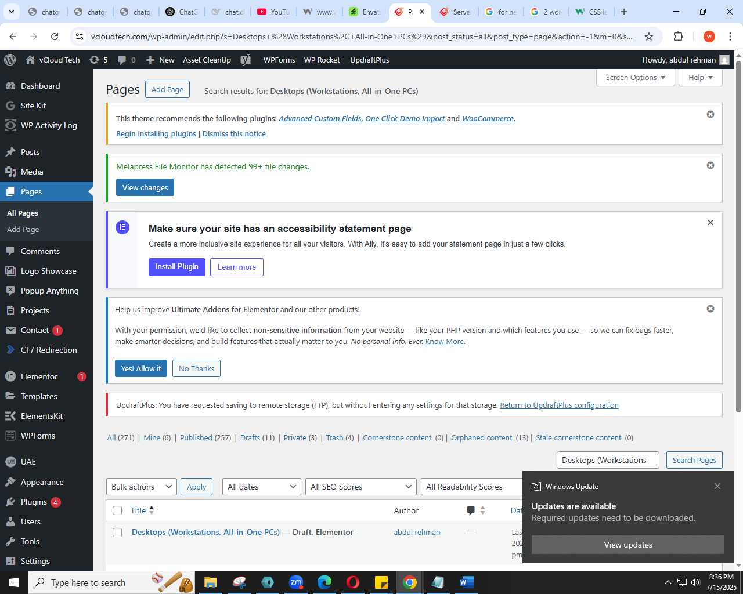This screenshot has width=743, height=594.
Task: Open the Chrome tab search dropdown arrow
Action: pos(11,12)
